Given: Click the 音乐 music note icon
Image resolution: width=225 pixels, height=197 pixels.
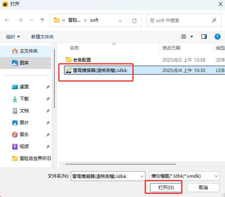Looking at the screenshot, I should pos(15,135).
